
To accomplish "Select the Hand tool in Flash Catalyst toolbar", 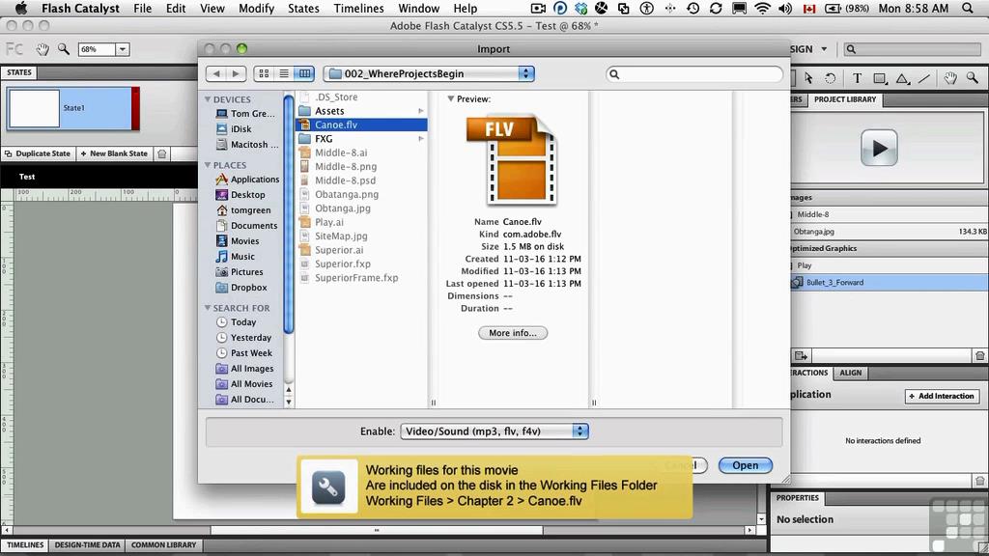I will click(x=42, y=49).
